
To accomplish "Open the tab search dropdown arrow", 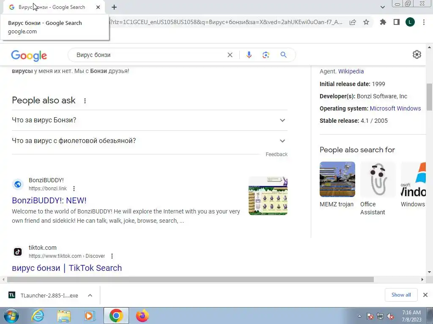I will pyautogui.click(x=382, y=7).
